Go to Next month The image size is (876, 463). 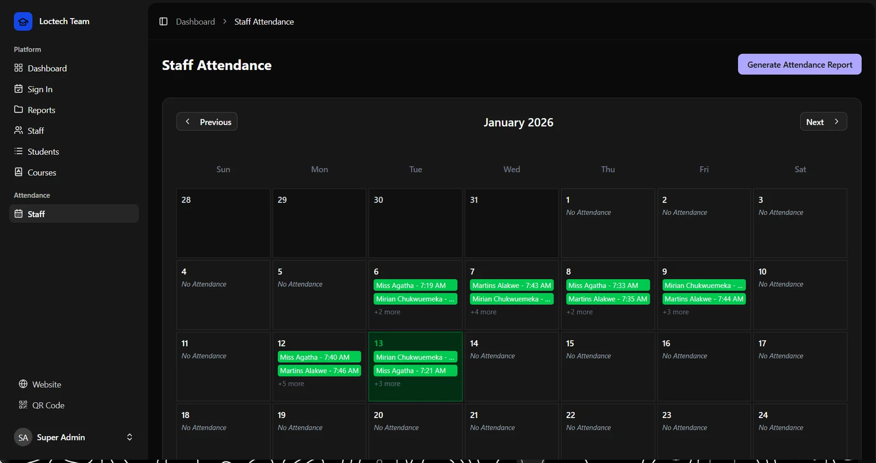point(823,121)
